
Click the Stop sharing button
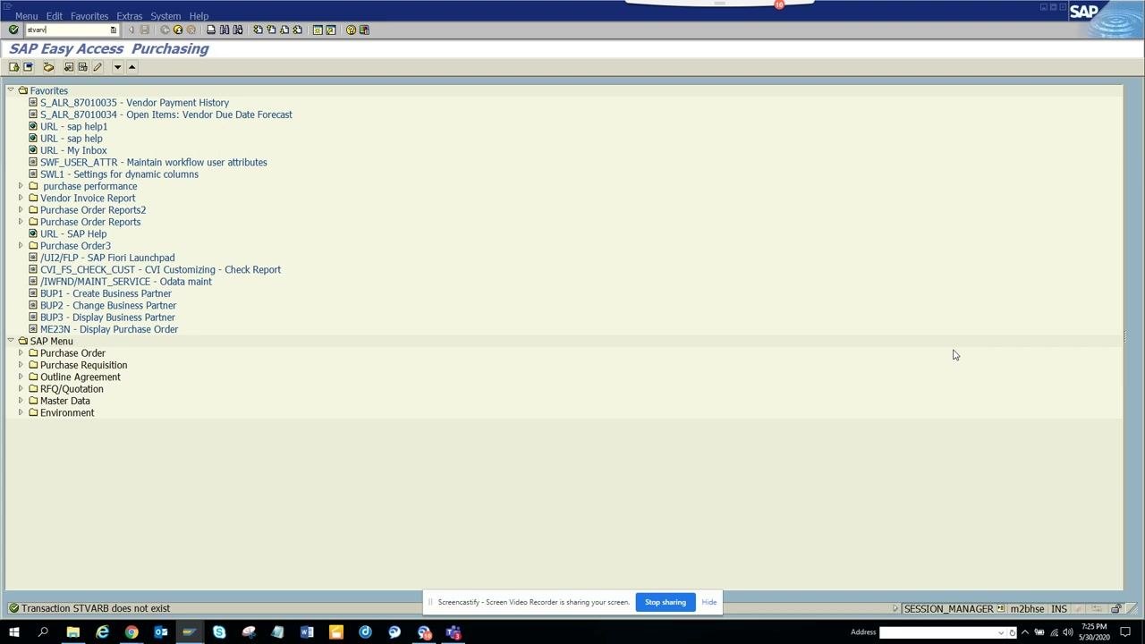point(666,602)
